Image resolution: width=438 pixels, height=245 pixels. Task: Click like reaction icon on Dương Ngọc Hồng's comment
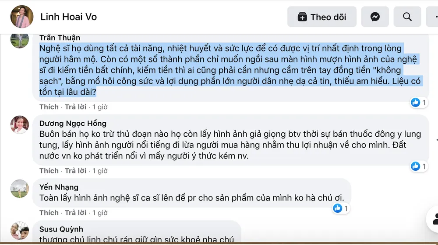point(415,166)
